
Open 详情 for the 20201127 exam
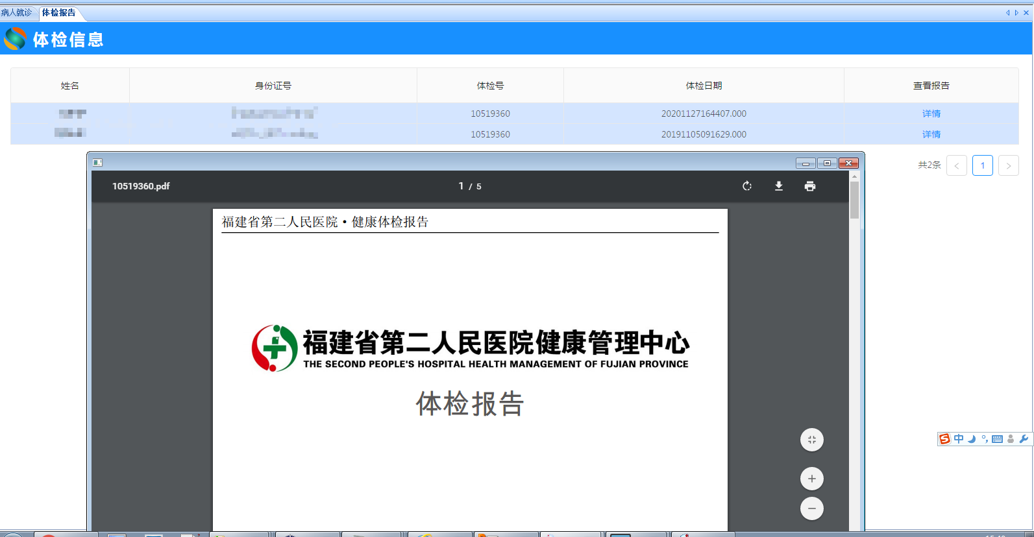(931, 113)
